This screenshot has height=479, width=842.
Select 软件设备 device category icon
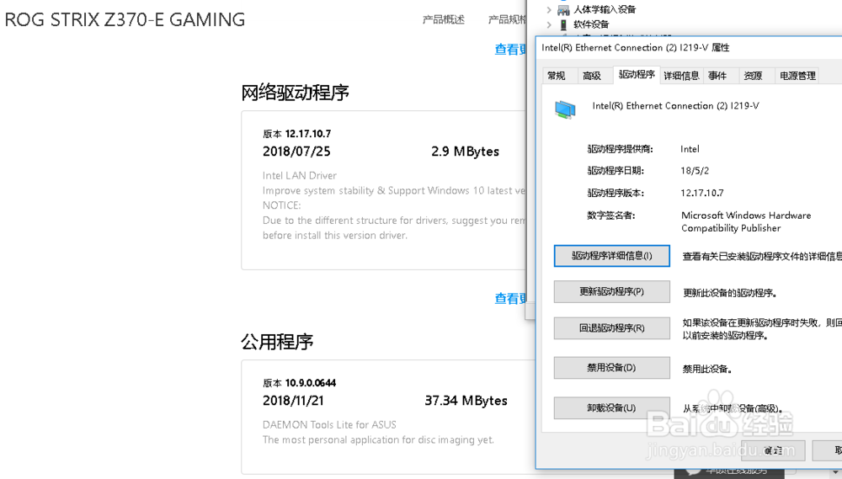[563, 24]
